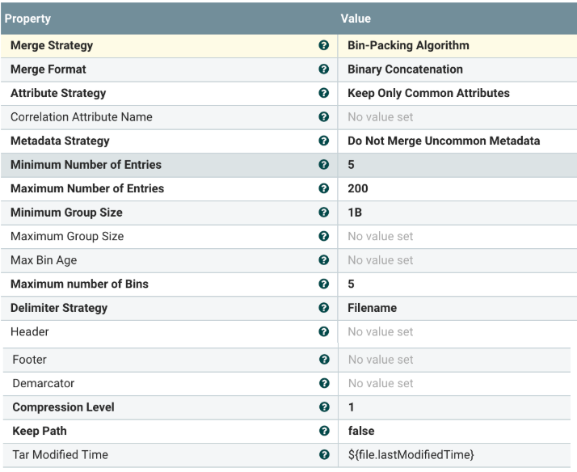Select the Header property row name

[x=30, y=332]
